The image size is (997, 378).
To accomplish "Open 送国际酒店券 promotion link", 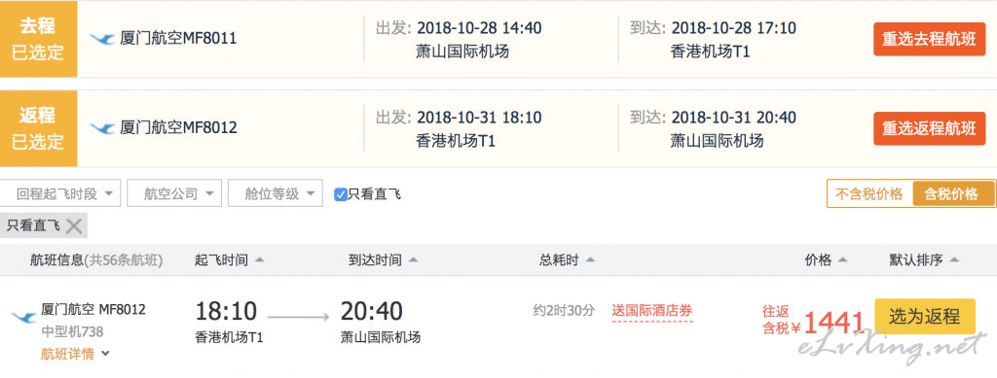I will coord(651,311).
